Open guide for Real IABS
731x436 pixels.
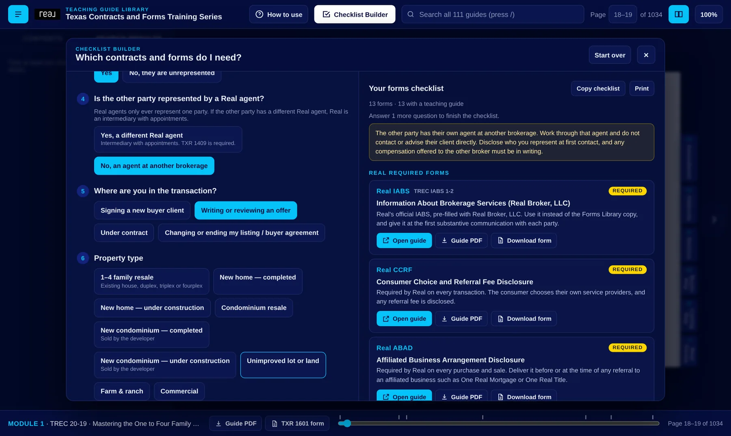404,241
